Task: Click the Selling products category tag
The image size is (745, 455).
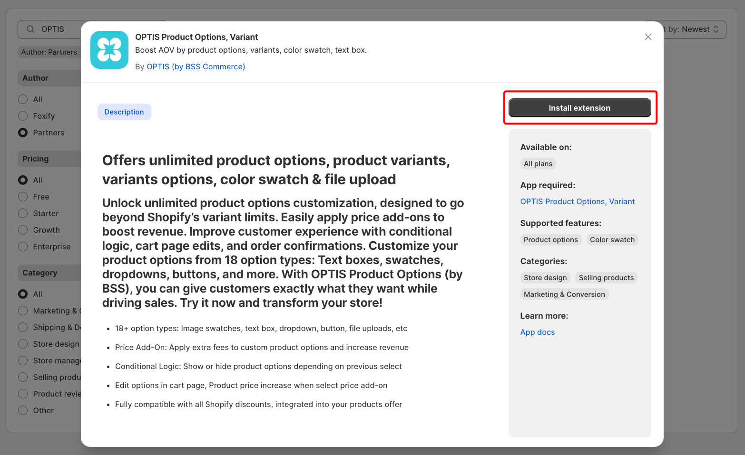Action: [606, 278]
